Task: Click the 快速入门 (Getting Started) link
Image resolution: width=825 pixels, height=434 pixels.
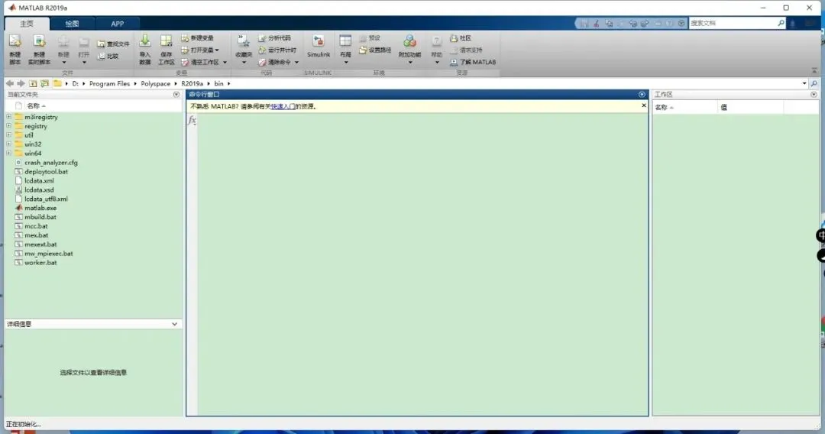Action: (x=283, y=106)
